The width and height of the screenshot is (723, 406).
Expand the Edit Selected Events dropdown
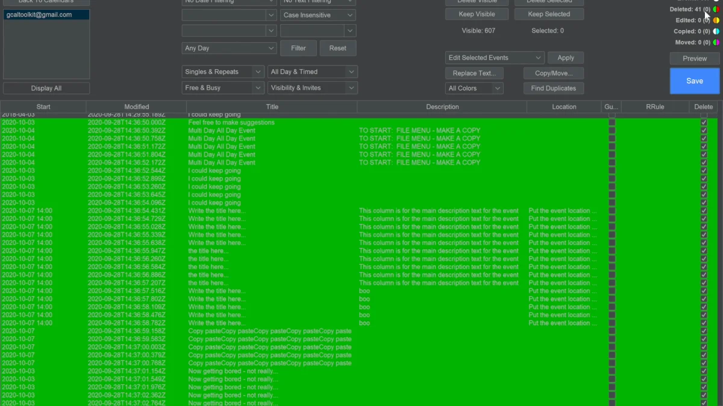495,58
